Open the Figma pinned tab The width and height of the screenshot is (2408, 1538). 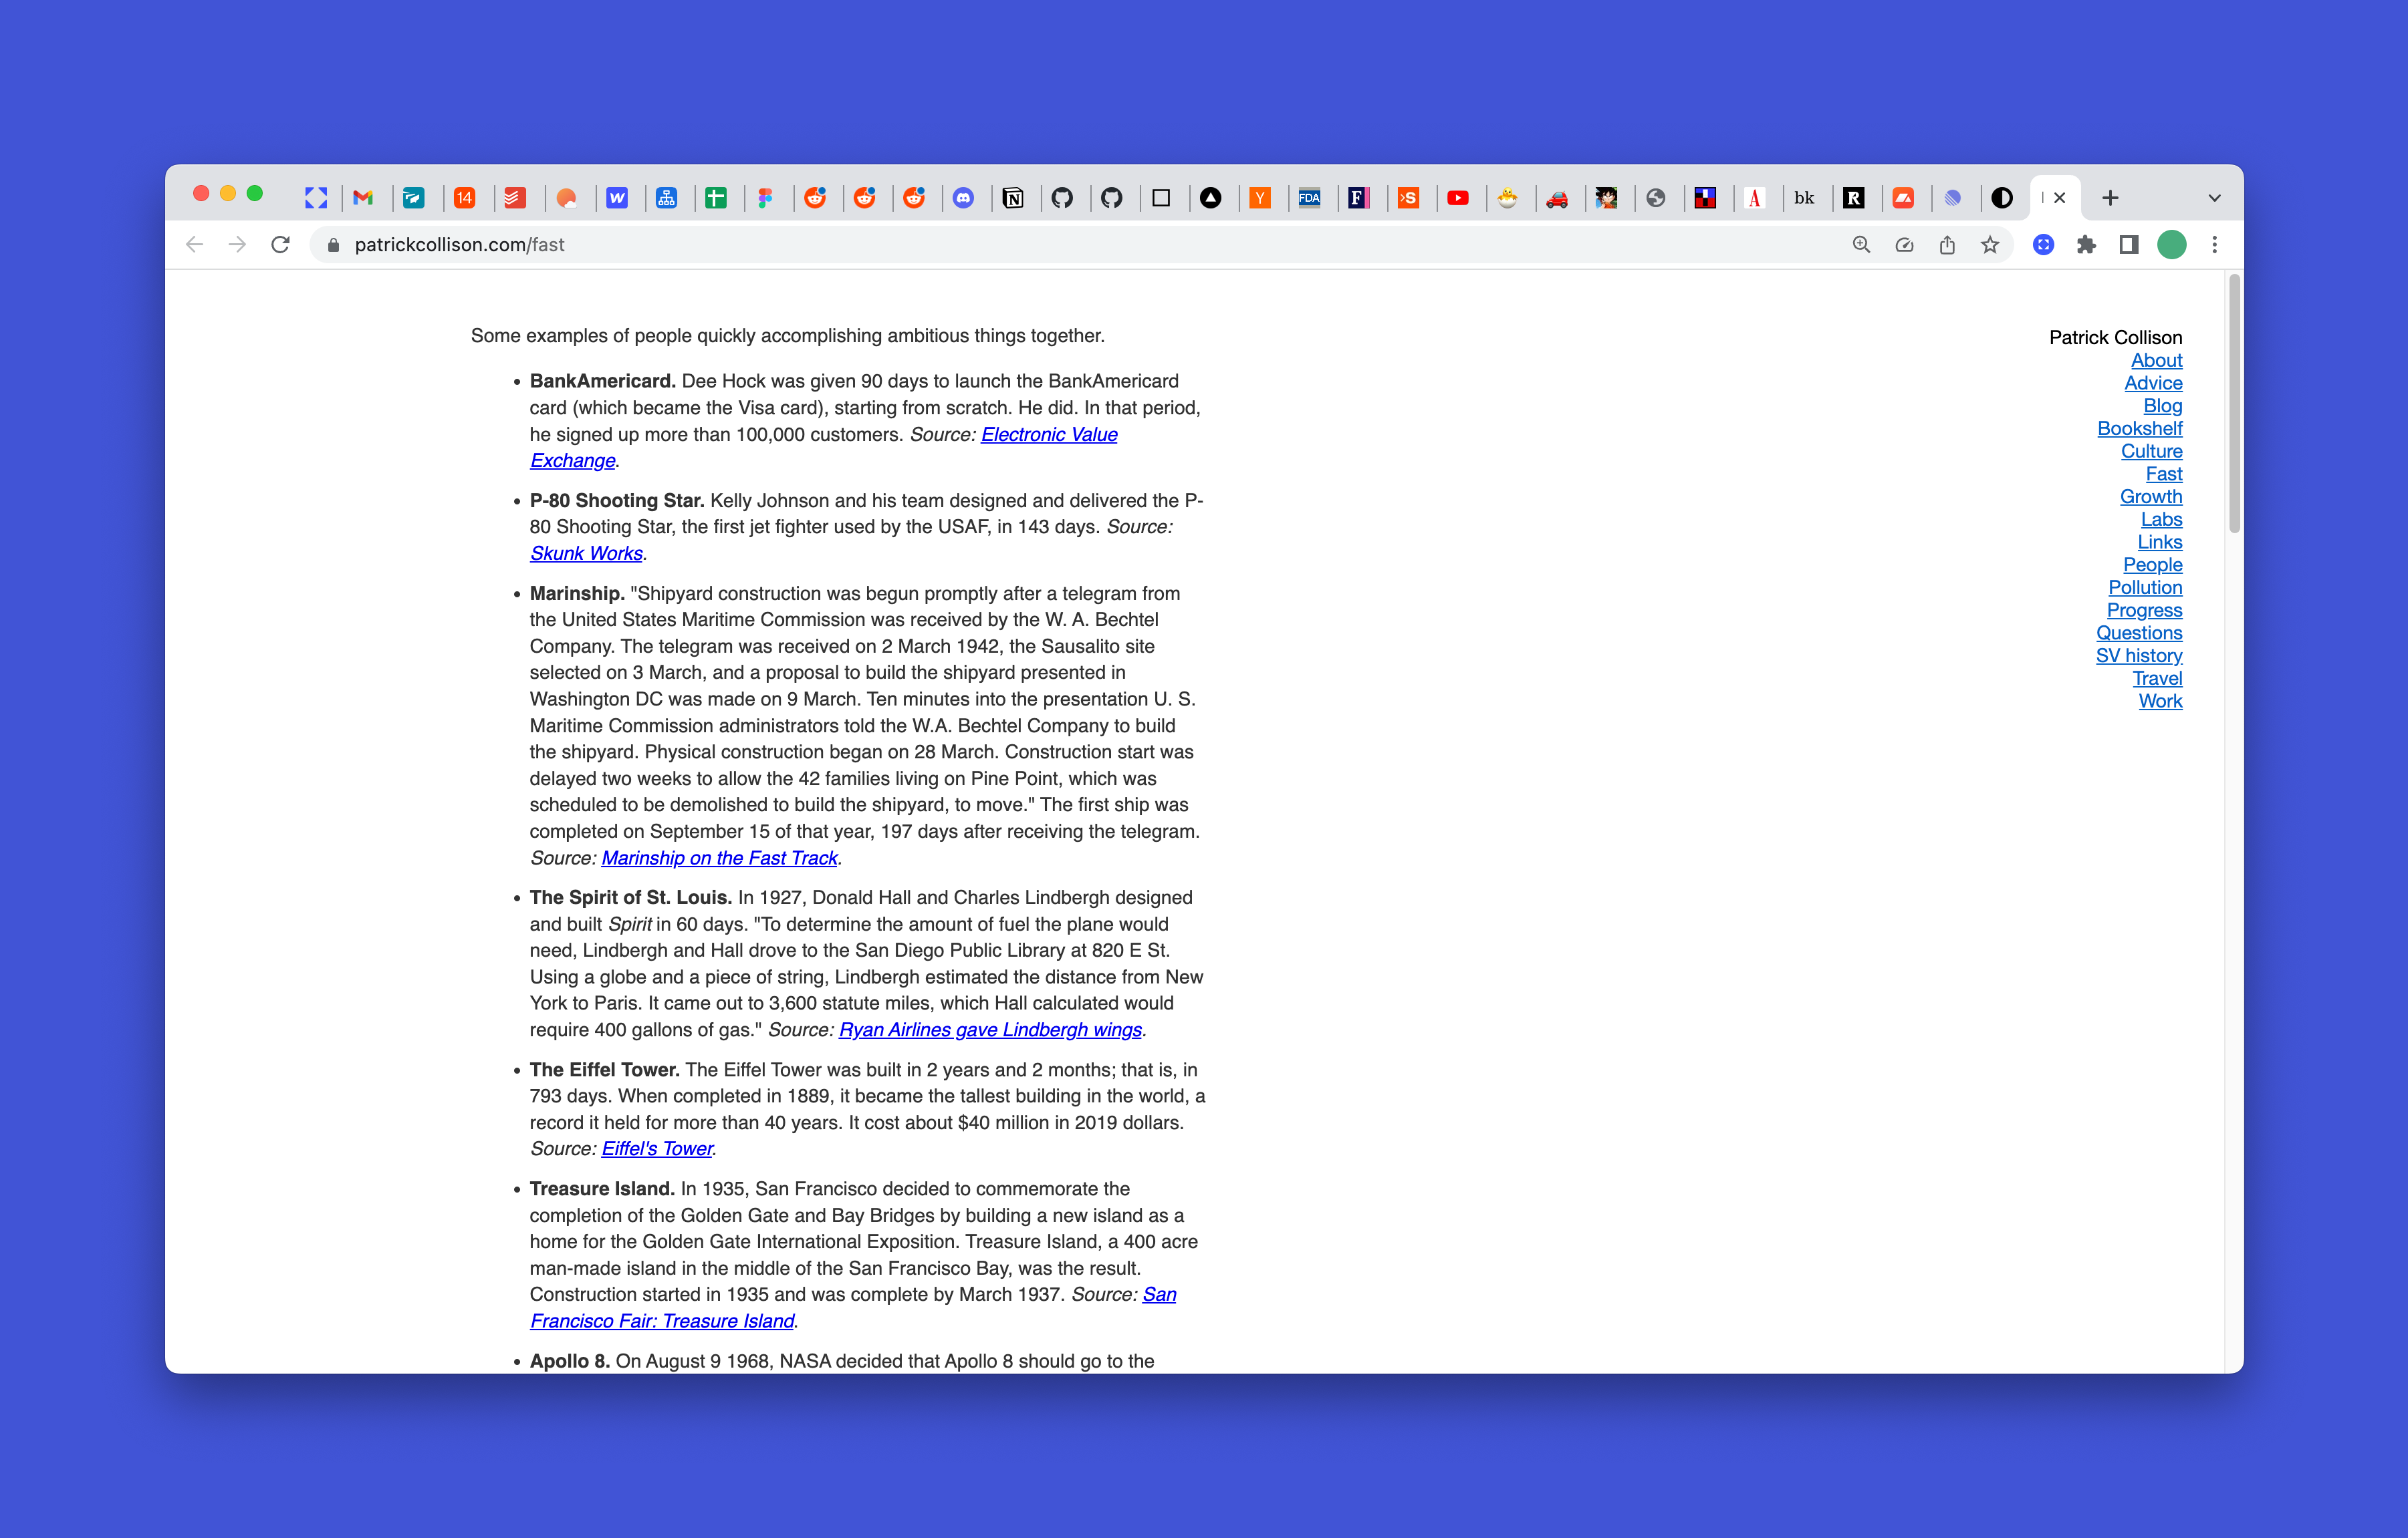coord(765,197)
